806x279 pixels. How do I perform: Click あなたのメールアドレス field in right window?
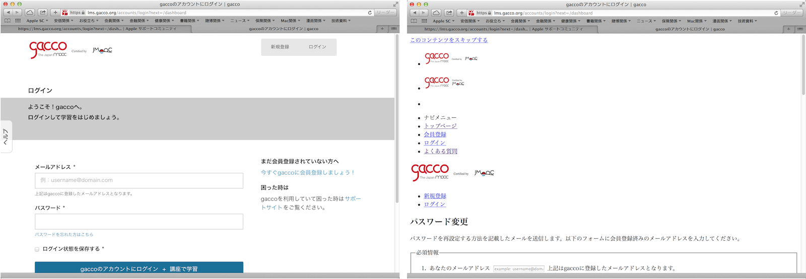point(518,268)
